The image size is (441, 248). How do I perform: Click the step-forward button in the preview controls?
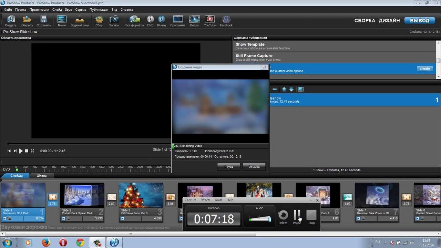15,151
